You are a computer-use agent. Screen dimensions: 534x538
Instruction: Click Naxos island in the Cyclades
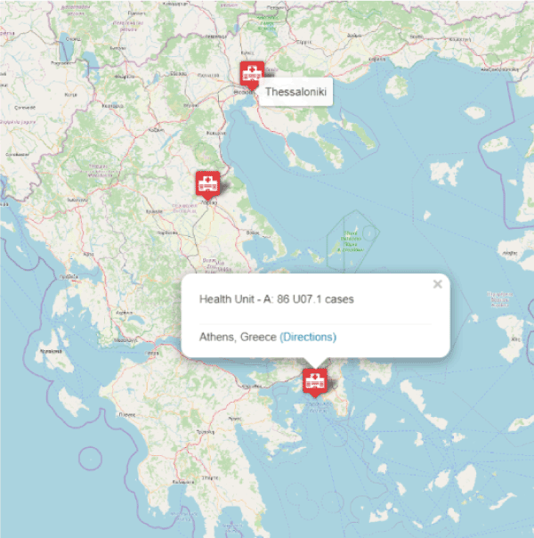467,479
